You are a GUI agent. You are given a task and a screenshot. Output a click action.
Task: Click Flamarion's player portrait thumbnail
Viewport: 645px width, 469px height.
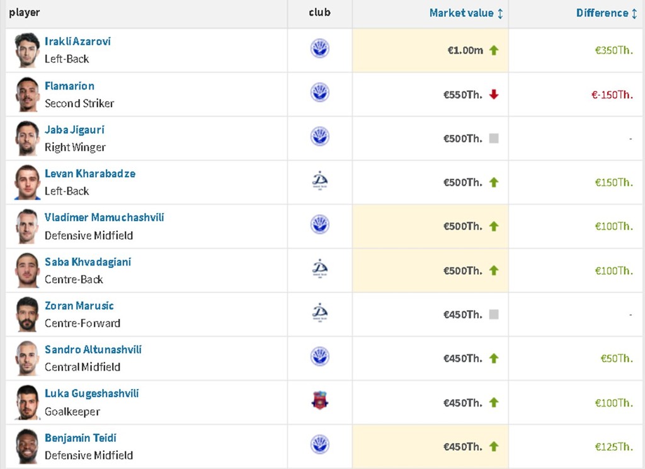(27, 94)
